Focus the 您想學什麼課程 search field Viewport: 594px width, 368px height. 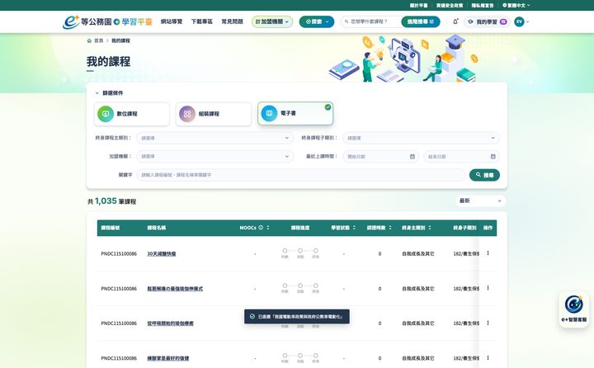(371, 21)
